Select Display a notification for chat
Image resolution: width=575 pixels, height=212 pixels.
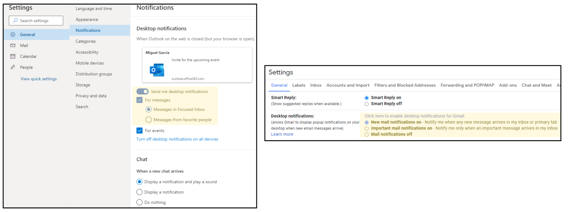[140, 192]
